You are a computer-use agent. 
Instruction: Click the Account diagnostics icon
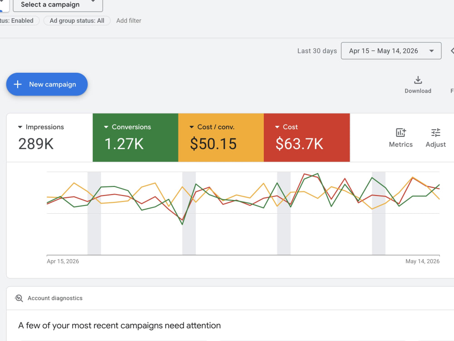click(x=19, y=298)
